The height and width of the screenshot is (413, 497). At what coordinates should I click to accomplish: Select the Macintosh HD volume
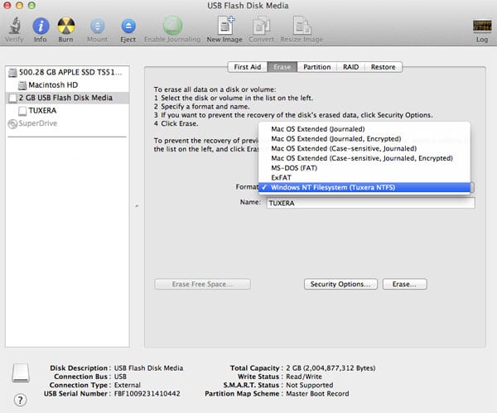click(67, 85)
